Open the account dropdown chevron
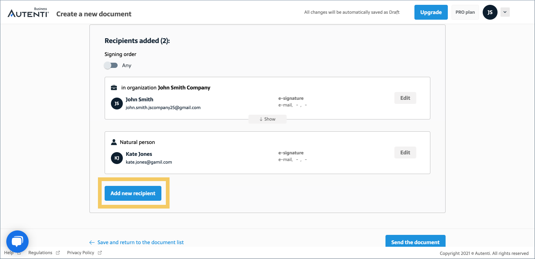Viewport: 535px width, 259px height. click(x=505, y=12)
